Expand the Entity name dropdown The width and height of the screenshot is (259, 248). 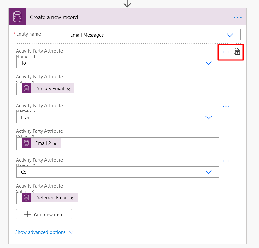click(x=230, y=35)
